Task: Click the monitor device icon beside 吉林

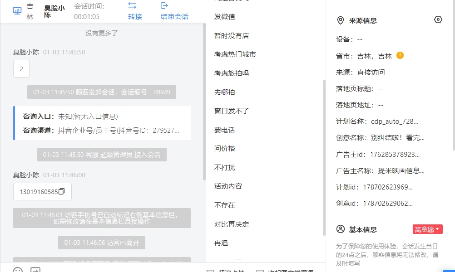Action: pyautogui.click(x=17, y=11)
